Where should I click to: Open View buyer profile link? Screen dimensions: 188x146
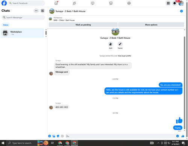pyautogui.click(x=124, y=56)
